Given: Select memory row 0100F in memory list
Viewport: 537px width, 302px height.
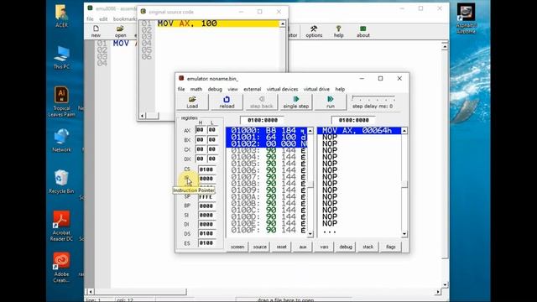Looking at the screenshot, I should tap(267, 230).
